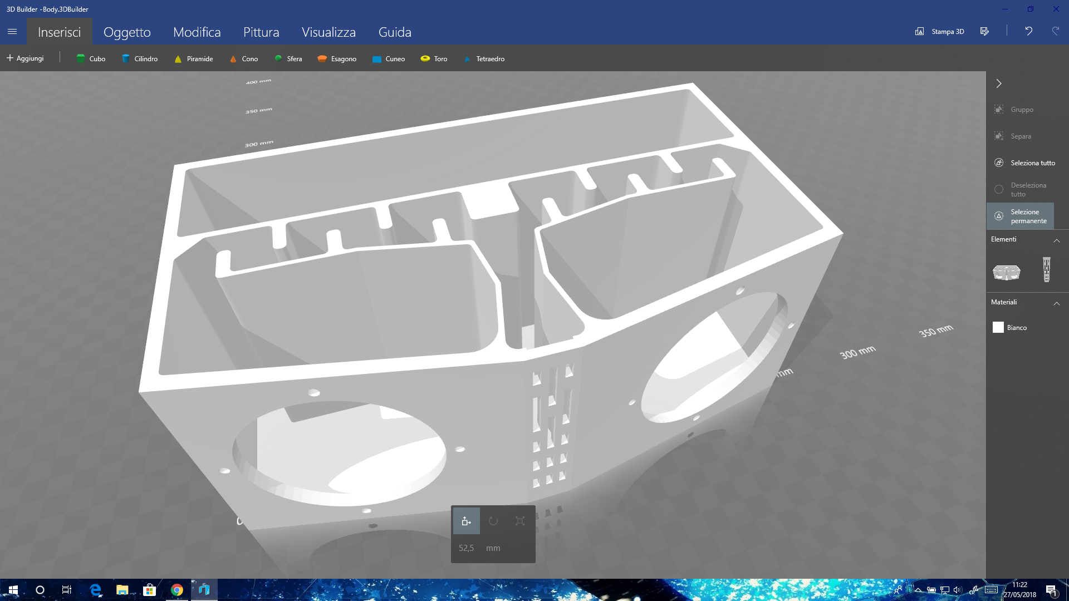Add a Piramide to the scene
Viewport: 1069px width, 601px height.
pos(193,58)
